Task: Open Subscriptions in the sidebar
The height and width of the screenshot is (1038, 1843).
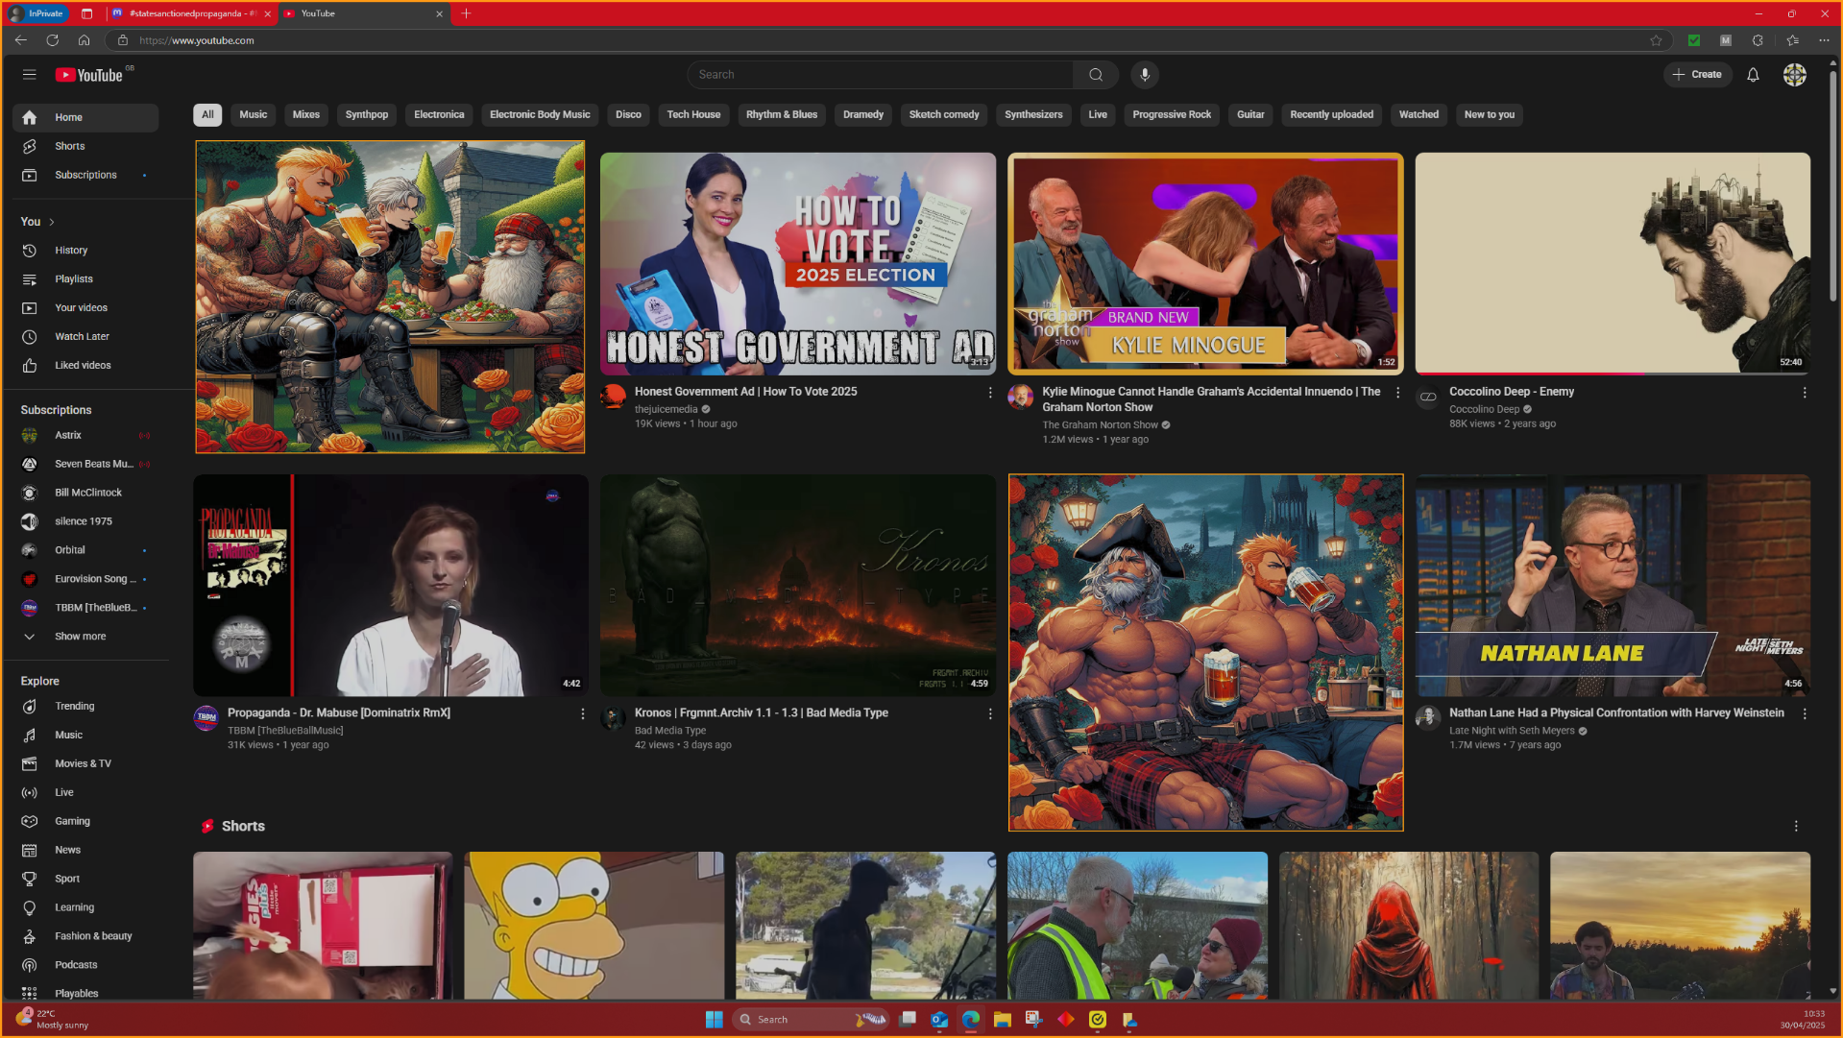Action: 86,175
